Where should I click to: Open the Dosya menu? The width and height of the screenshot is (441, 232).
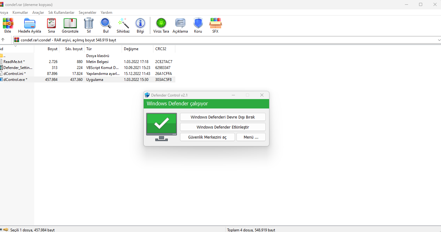pos(4,13)
